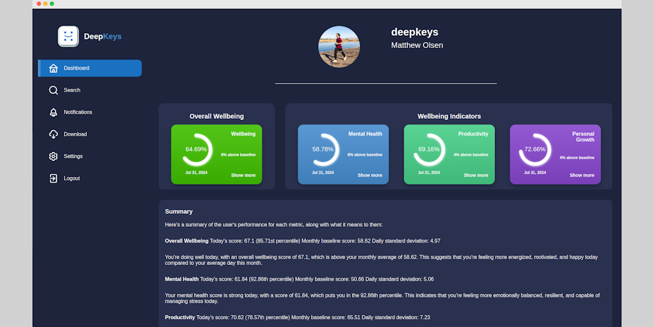Click the '8% above baseline' label

[x=365, y=155]
